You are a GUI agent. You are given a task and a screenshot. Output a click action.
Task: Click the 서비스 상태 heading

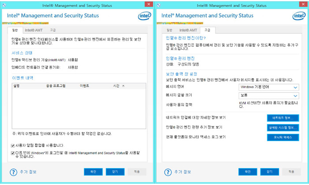(x=22, y=53)
